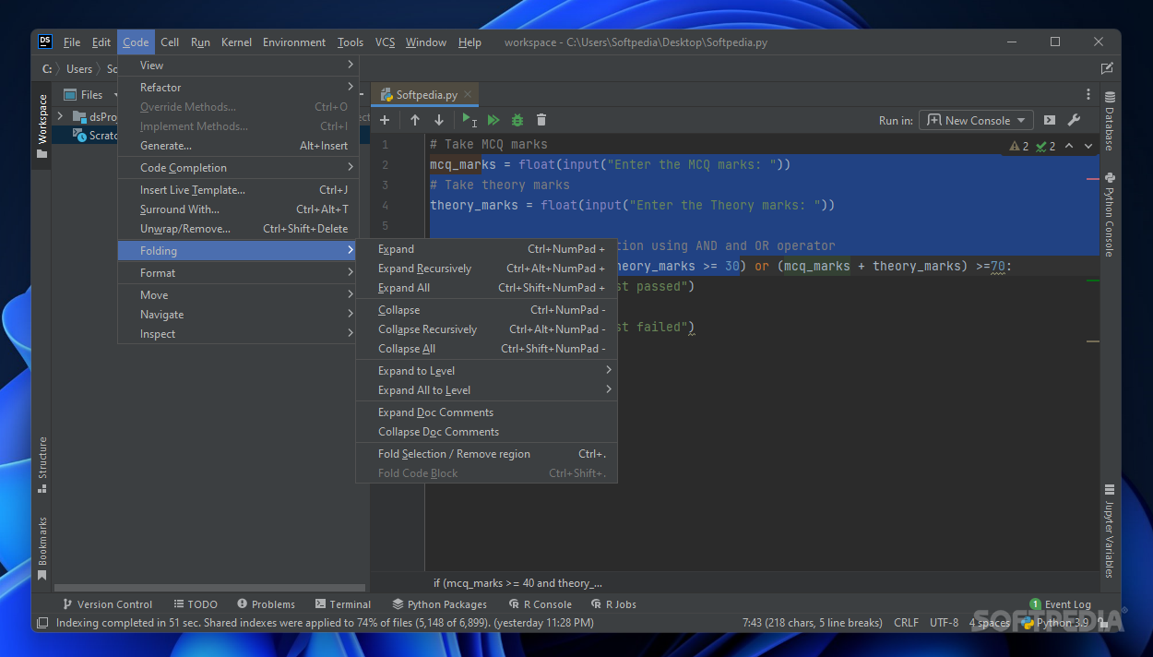Run all cells double-play icon
The image size is (1153, 657).
[493, 120]
